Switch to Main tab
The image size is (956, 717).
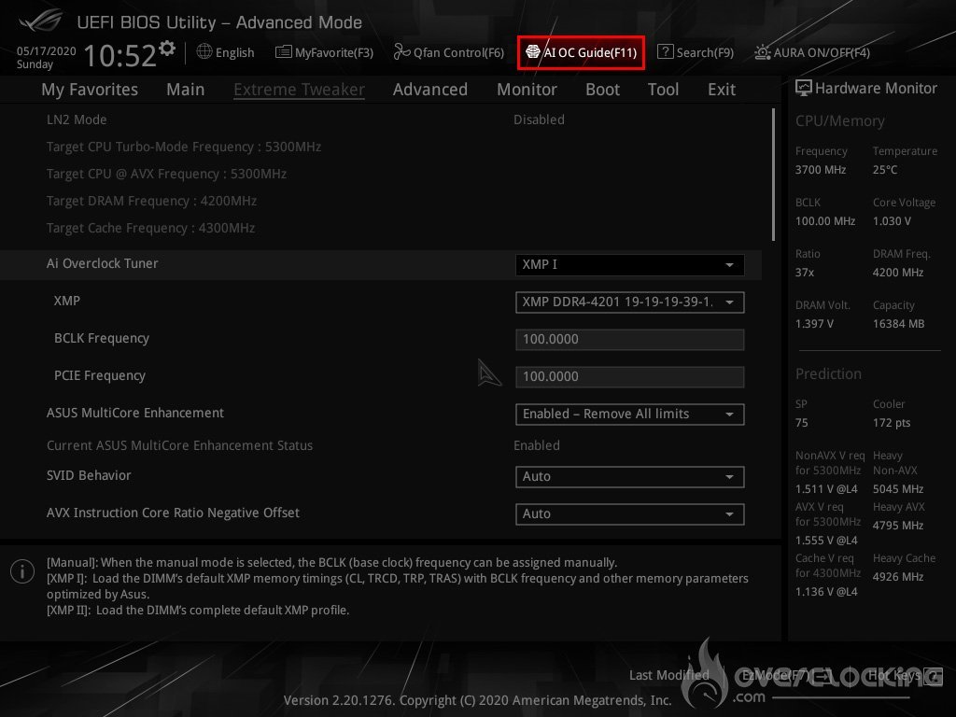pos(186,90)
